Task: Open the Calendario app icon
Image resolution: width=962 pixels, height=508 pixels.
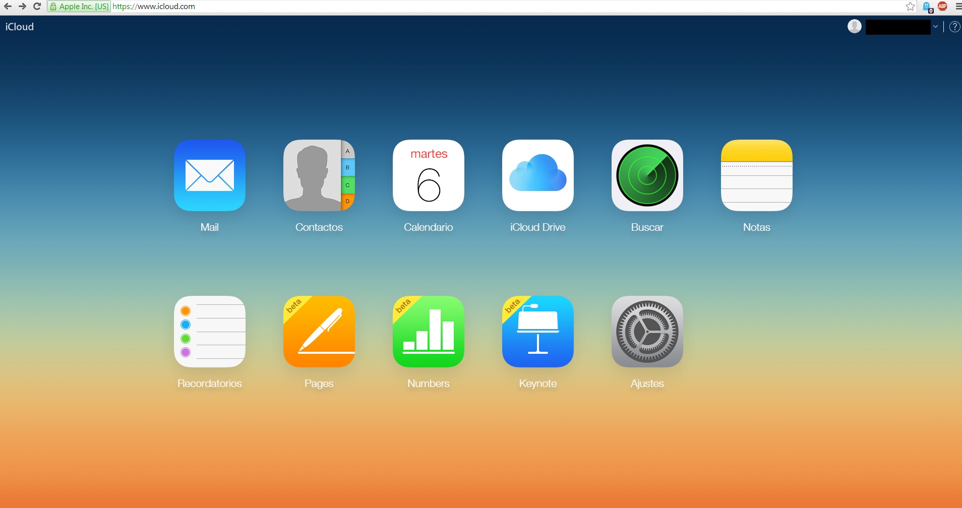Action: [x=429, y=175]
